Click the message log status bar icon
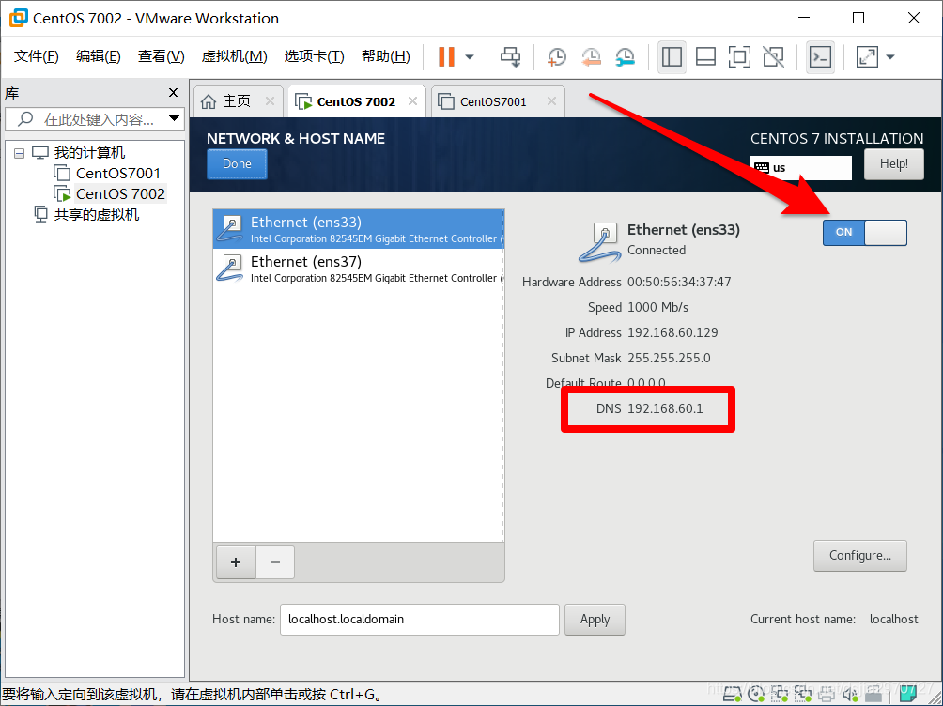This screenshot has height=706, width=943. coord(907,694)
